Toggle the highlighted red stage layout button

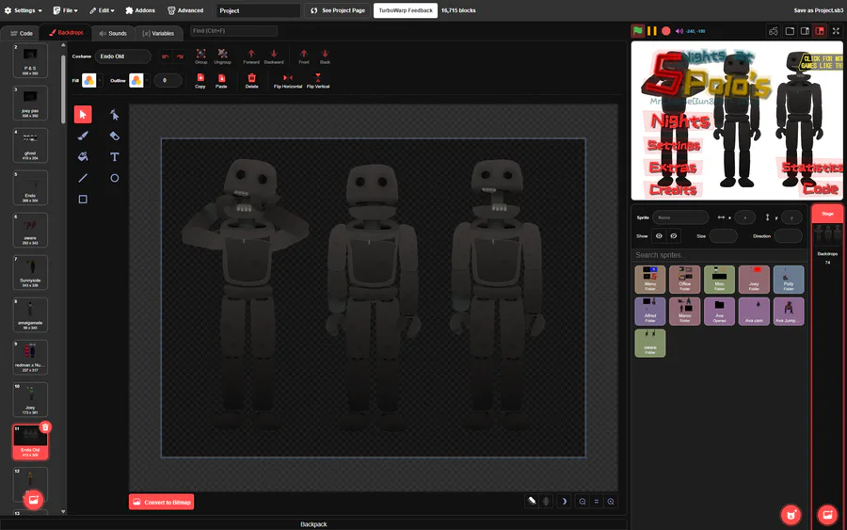(820, 31)
